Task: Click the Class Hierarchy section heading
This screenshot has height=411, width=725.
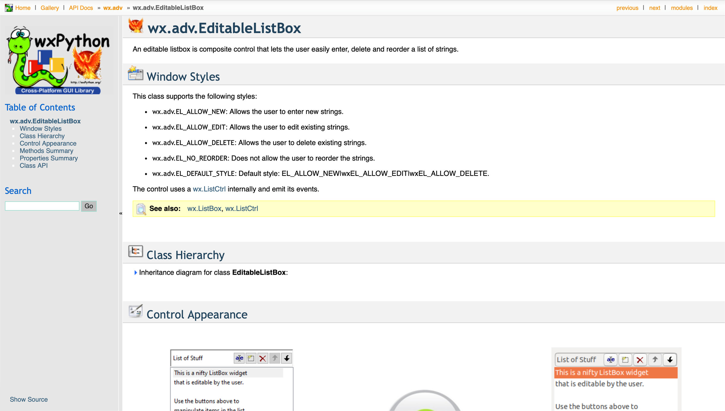Action: tap(185, 255)
